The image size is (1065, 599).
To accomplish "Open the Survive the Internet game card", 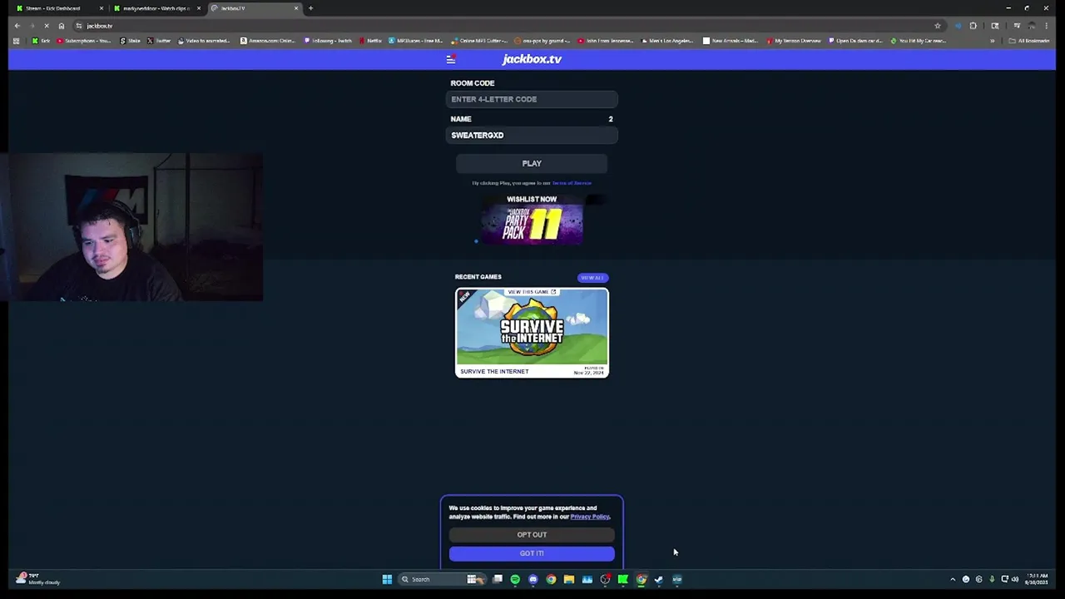I will point(532,333).
